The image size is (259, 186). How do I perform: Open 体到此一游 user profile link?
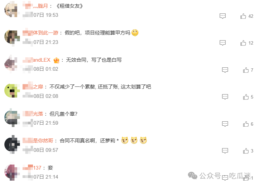tap(40, 33)
